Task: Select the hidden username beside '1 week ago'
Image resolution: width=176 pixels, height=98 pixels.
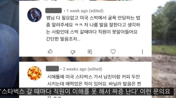Action: [54, 11]
